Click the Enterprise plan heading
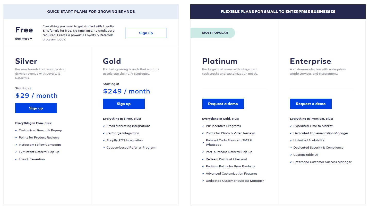The image size is (369, 207). pos(310,61)
